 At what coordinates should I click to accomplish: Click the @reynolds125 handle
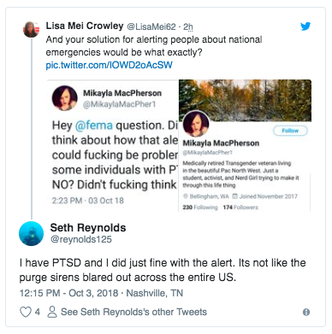(81, 239)
